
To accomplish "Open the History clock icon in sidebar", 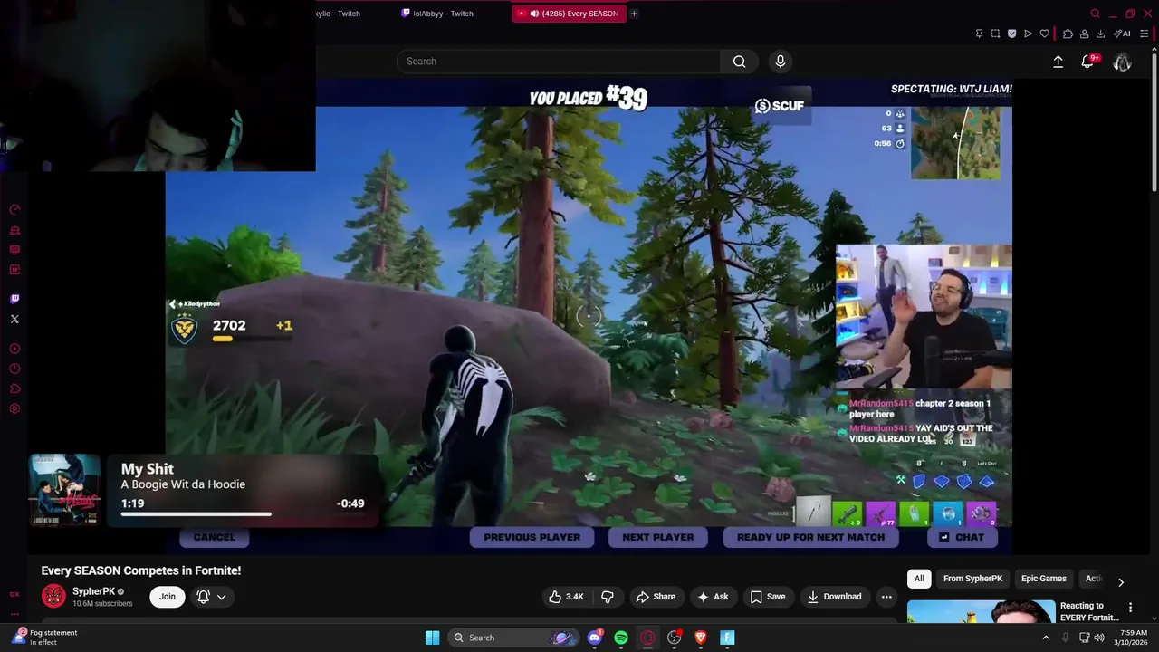I will tap(14, 369).
